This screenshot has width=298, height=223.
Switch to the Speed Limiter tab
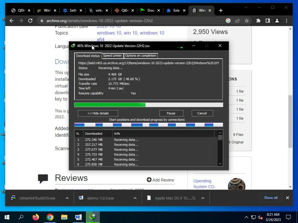pos(112,55)
